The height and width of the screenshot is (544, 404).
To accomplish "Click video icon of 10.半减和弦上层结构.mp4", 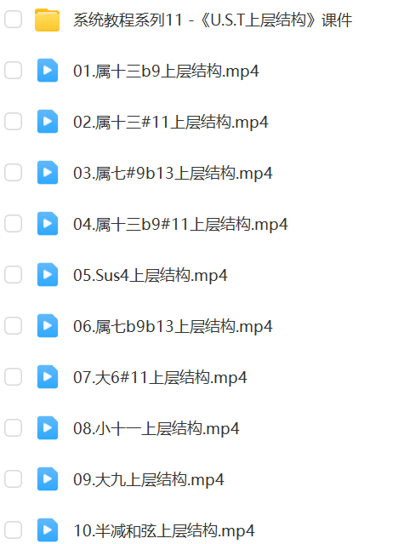I will coord(48,530).
